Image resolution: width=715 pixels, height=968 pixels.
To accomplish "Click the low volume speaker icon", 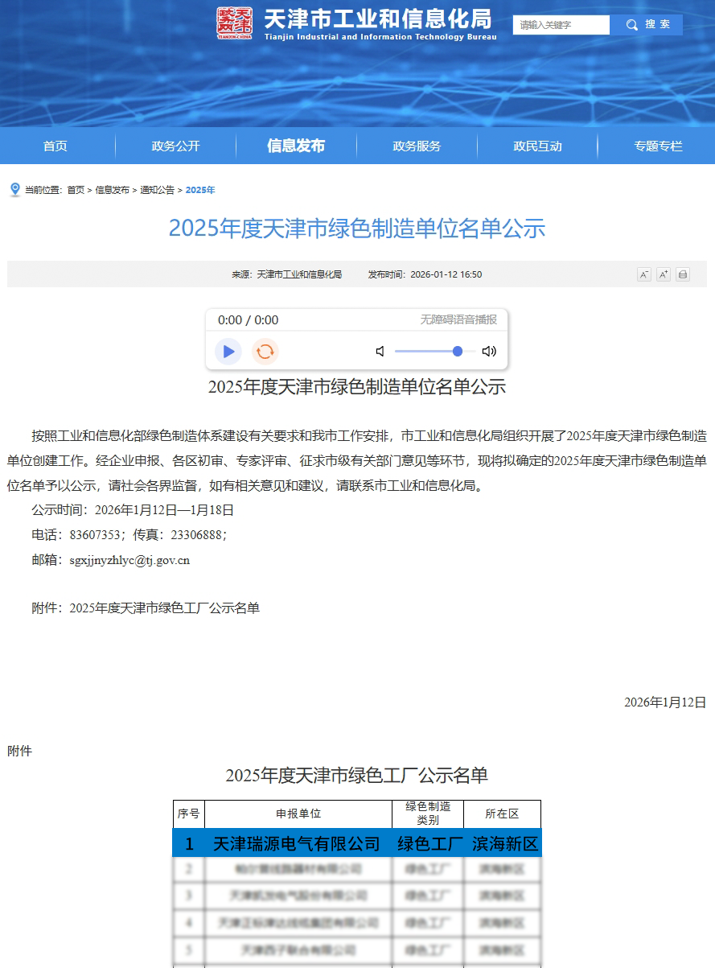I will click(380, 352).
